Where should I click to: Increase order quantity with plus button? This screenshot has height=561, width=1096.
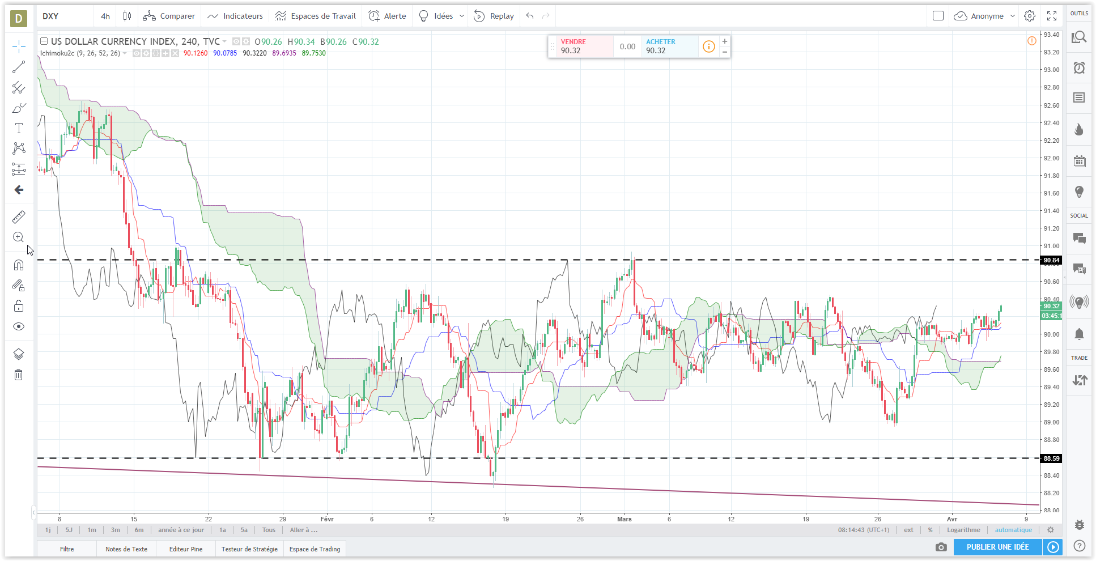pos(724,41)
